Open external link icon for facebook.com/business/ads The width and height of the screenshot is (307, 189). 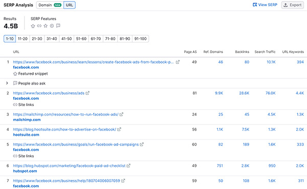click(87, 93)
